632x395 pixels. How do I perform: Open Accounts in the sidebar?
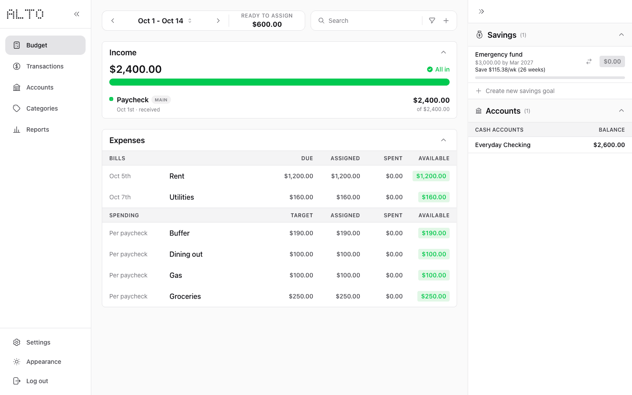coord(45,87)
